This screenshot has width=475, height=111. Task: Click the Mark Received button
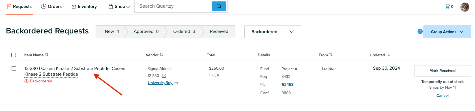(442, 71)
